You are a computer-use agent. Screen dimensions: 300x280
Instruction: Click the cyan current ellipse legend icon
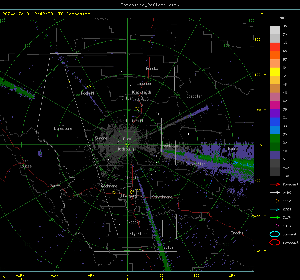pyautogui.click(x=275, y=234)
